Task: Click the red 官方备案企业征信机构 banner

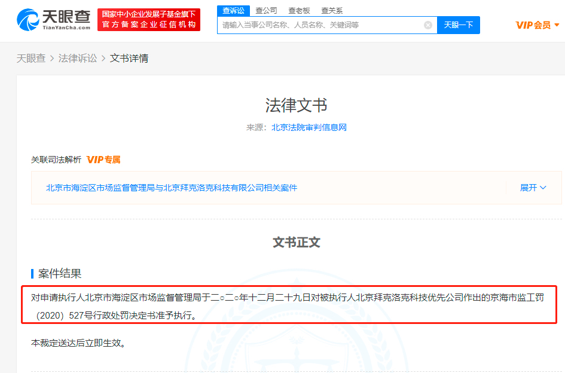Action: pos(149,20)
